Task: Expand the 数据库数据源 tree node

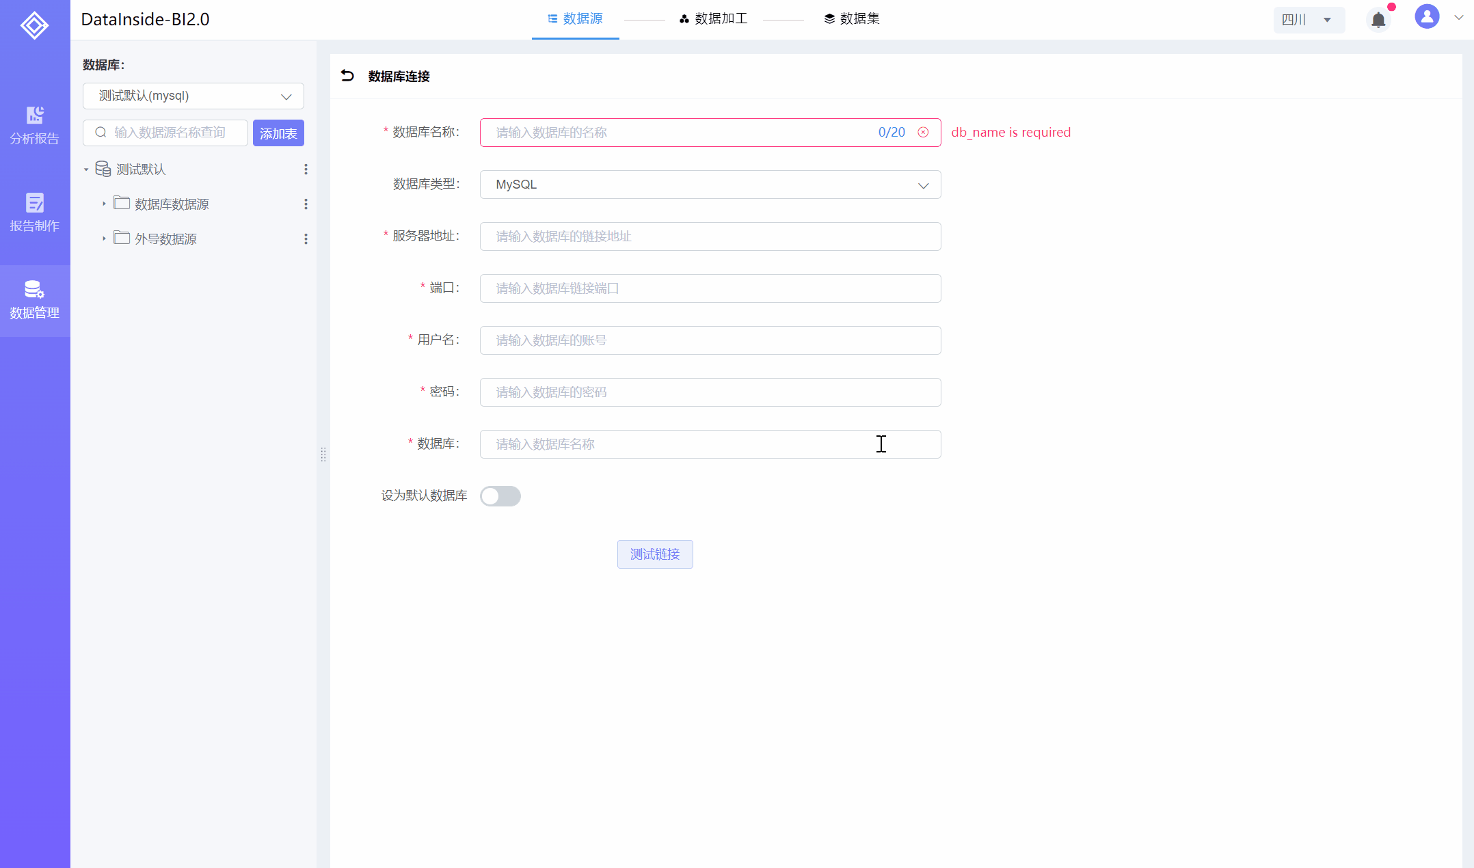Action: [x=104, y=204]
